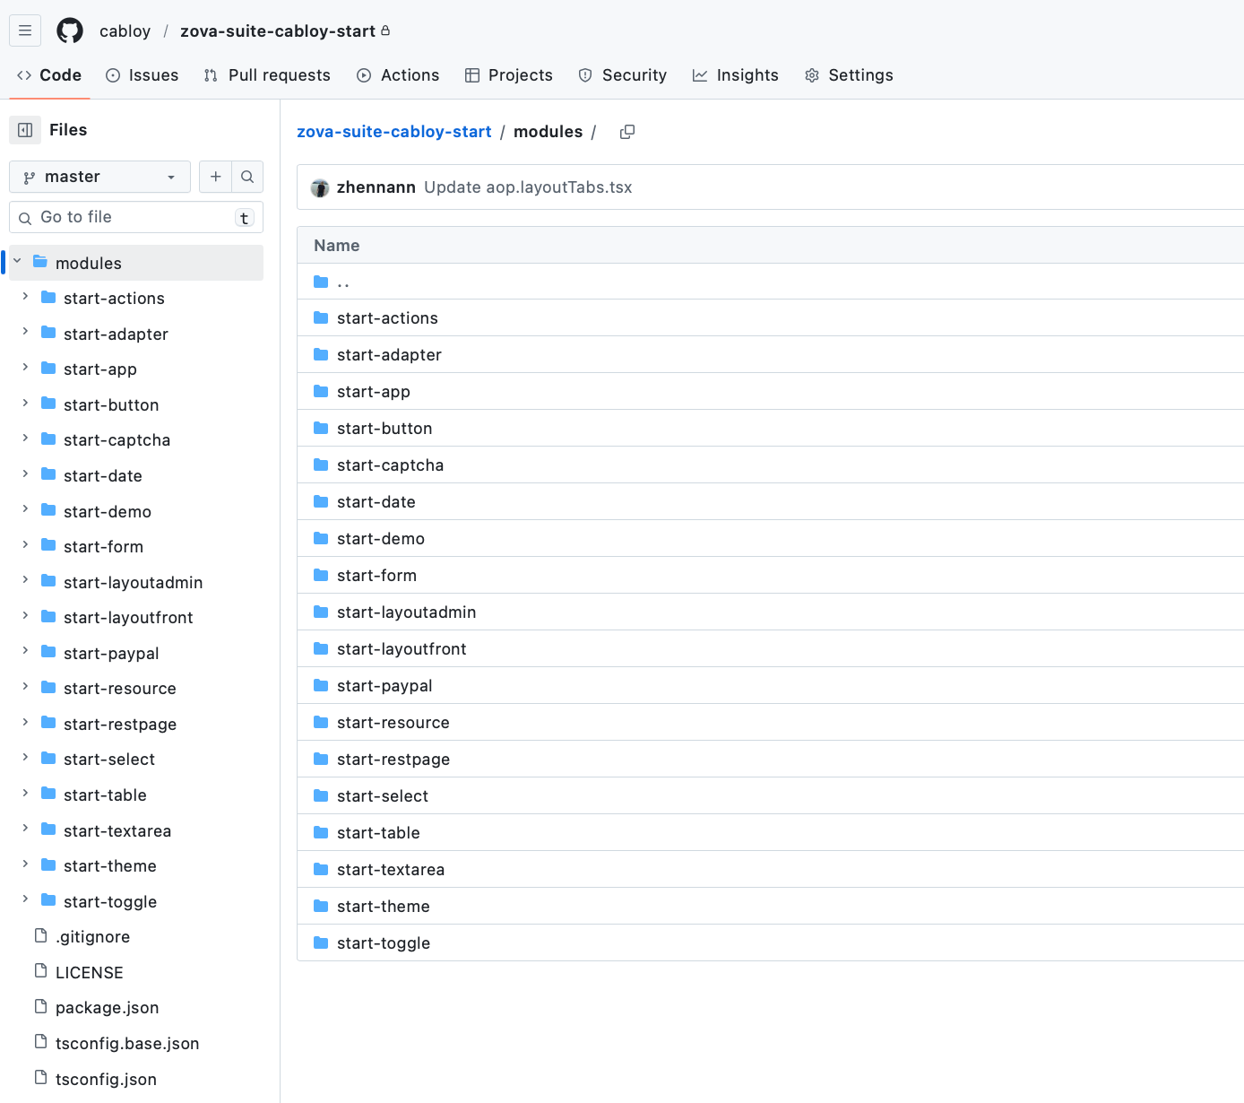Viewport: 1244px width, 1103px height.
Task: Expand the start-paypal tree folder
Action: (x=25, y=652)
